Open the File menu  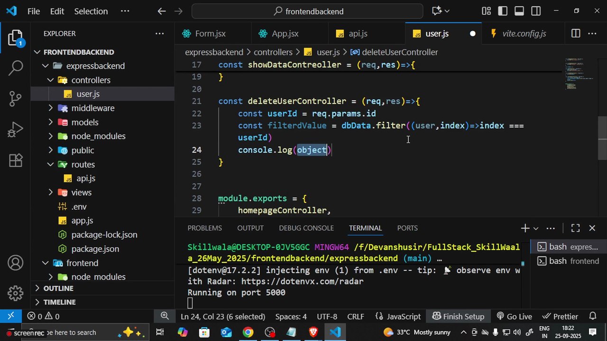(x=34, y=11)
